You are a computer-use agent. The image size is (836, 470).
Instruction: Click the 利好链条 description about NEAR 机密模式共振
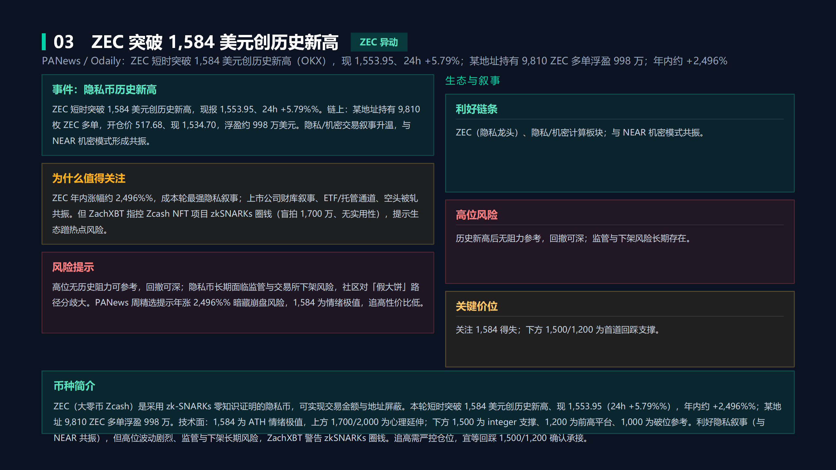point(580,133)
